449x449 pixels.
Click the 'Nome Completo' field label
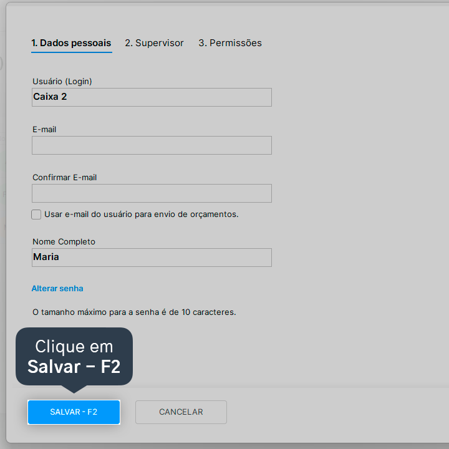[x=64, y=242]
